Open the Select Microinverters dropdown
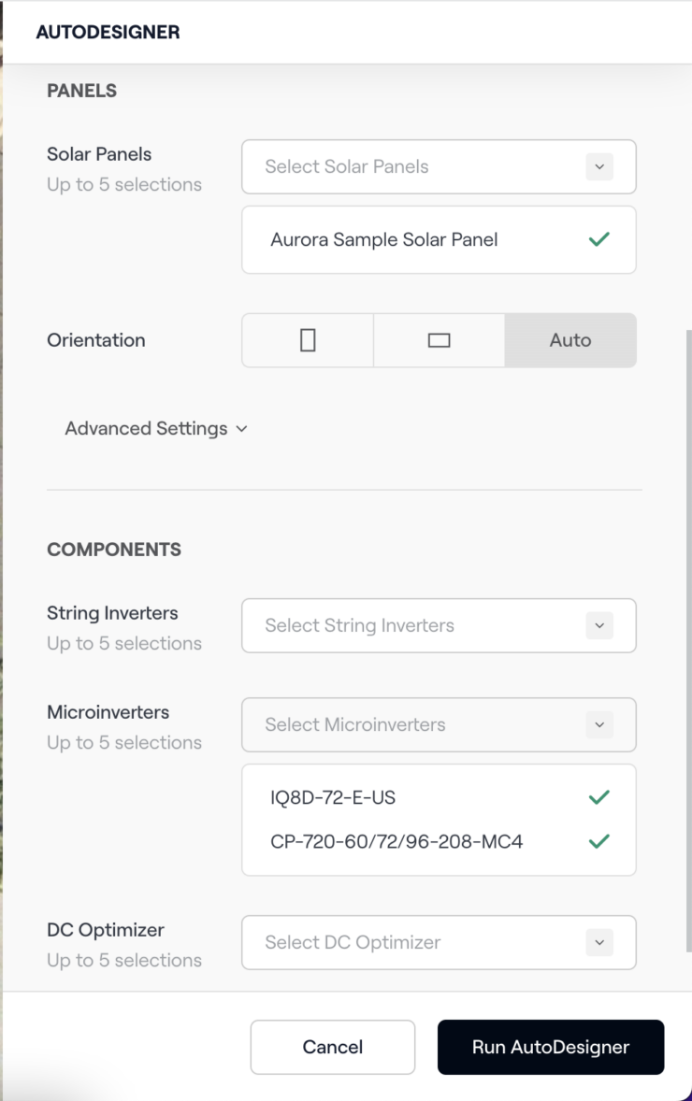 (421, 724)
